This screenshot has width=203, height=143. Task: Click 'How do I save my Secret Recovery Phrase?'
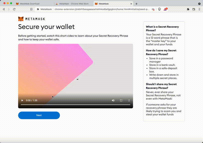(161, 52)
